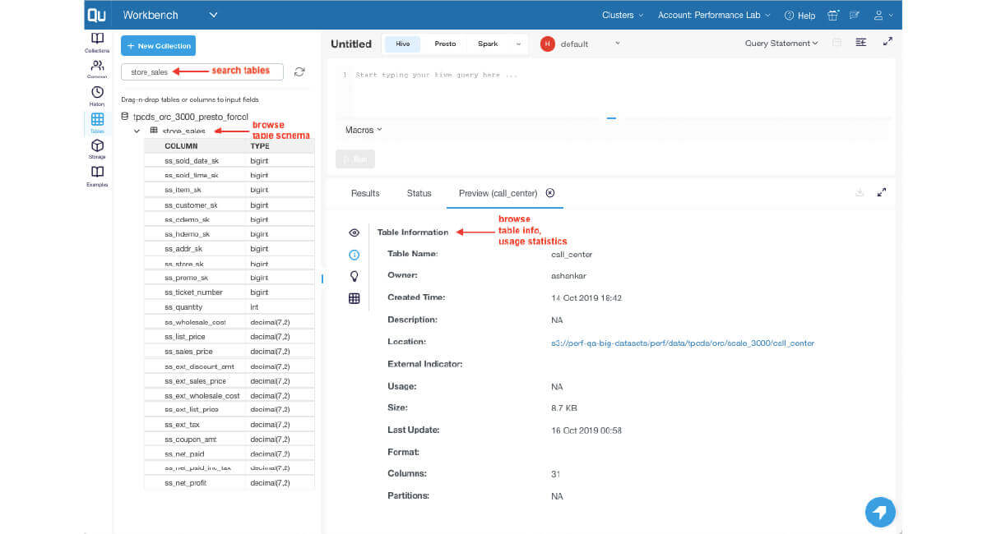Open the user profile dropdown
Image resolution: width=987 pixels, height=534 pixels.
point(883,16)
